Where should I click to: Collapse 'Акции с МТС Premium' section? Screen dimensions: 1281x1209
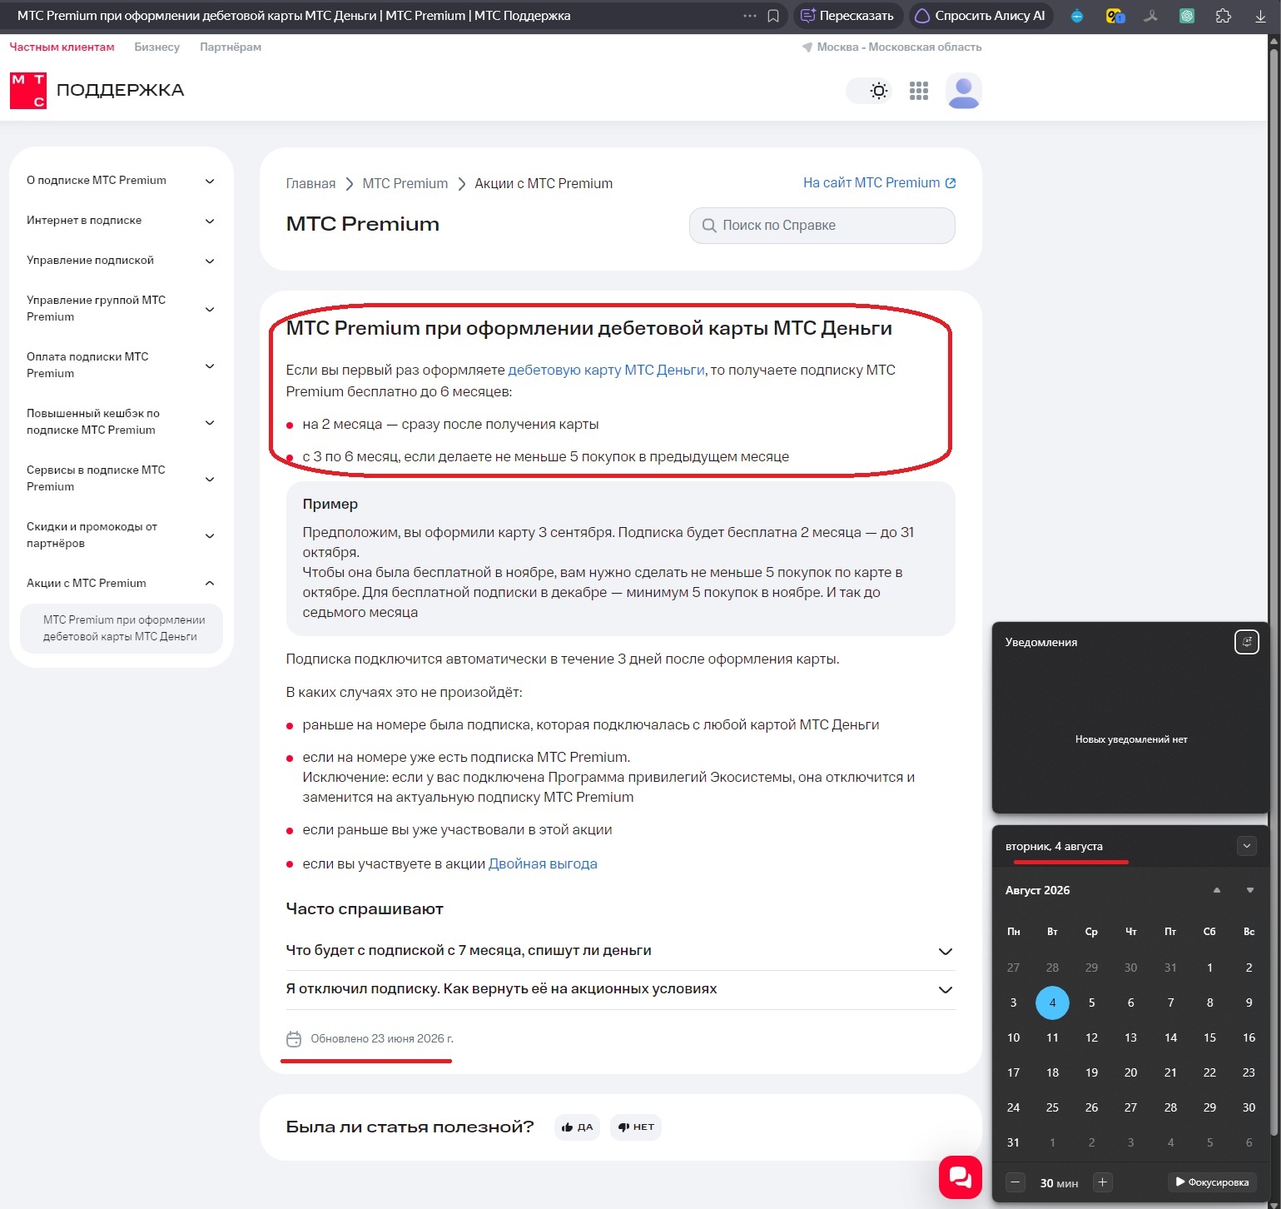121,584
